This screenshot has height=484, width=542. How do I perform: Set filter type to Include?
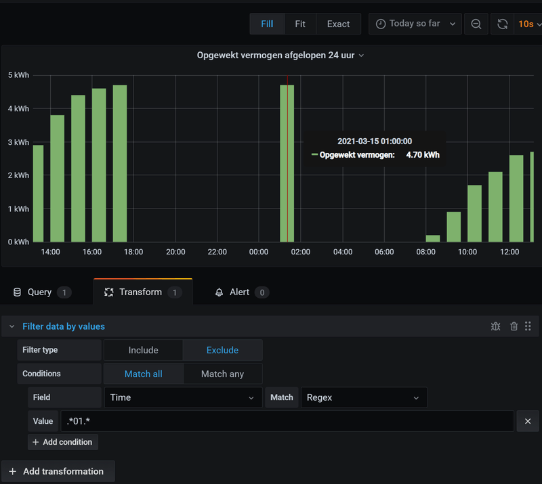143,350
